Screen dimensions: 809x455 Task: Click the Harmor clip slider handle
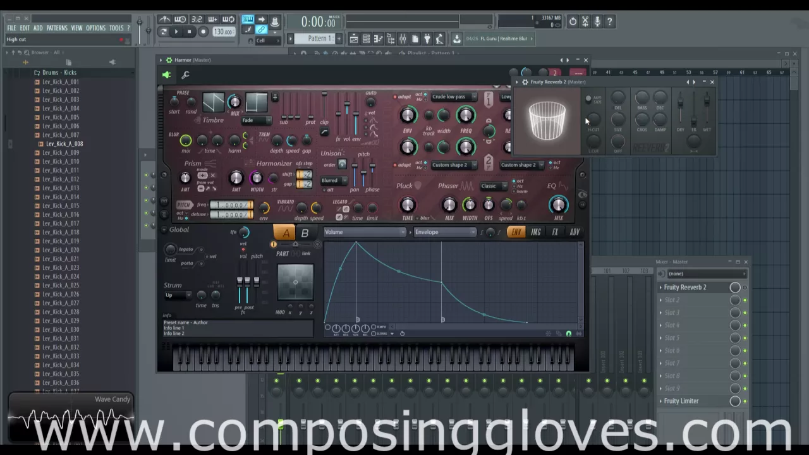324,95
